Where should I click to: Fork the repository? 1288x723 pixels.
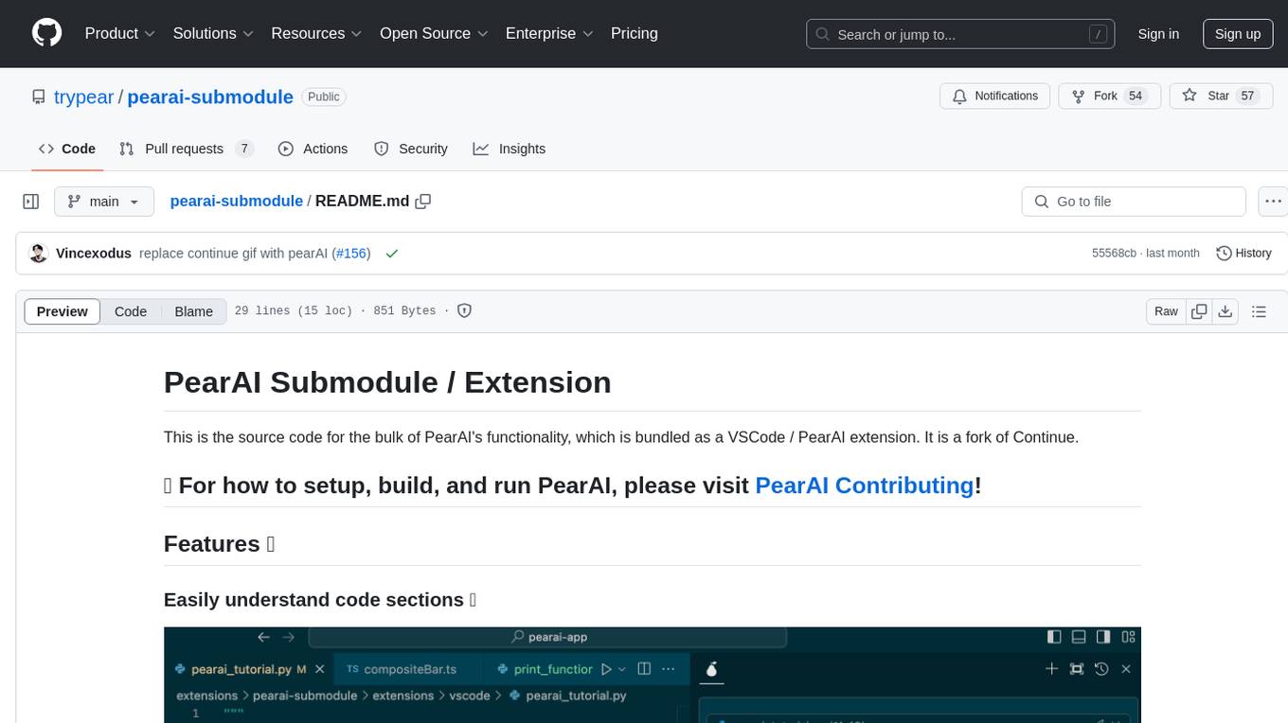coord(1109,96)
